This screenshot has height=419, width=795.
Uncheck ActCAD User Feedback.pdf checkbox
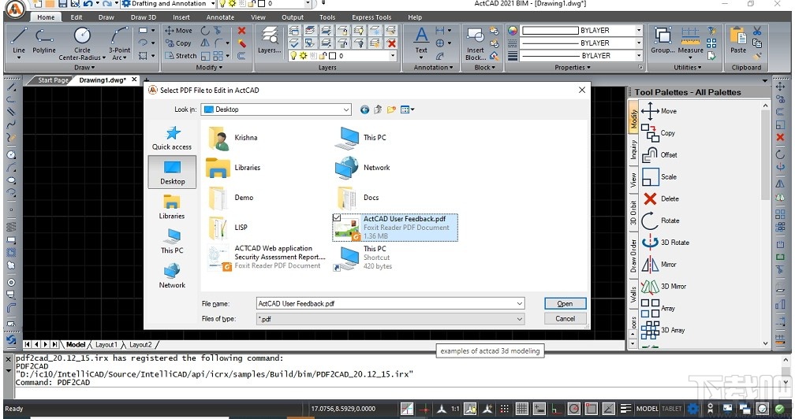coord(337,217)
